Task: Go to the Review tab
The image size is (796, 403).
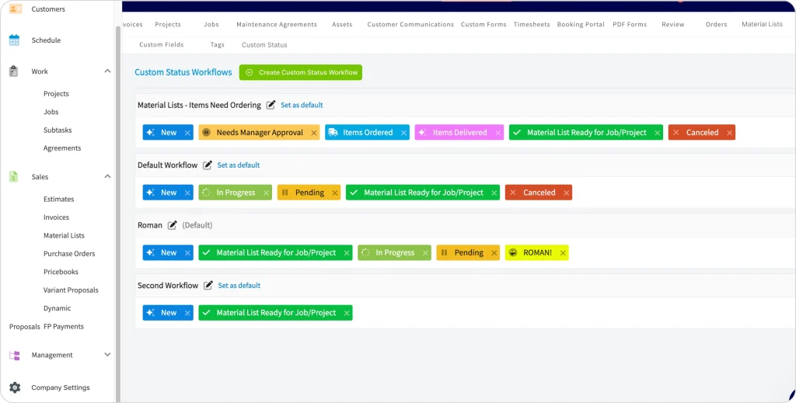Action: tap(672, 24)
